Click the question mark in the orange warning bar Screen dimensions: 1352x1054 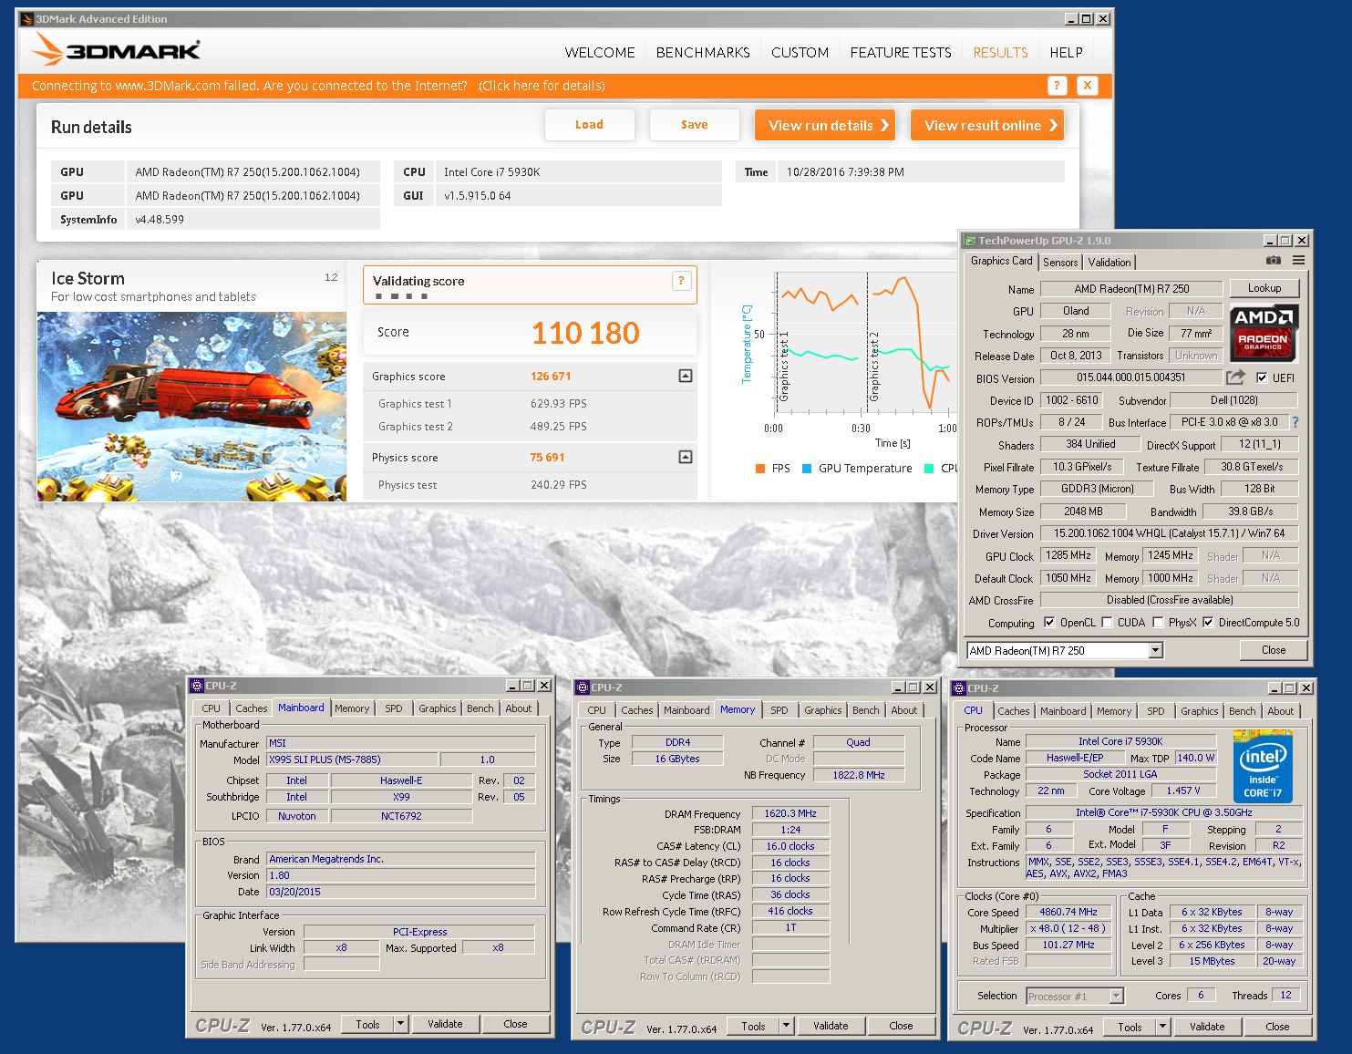[1057, 86]
